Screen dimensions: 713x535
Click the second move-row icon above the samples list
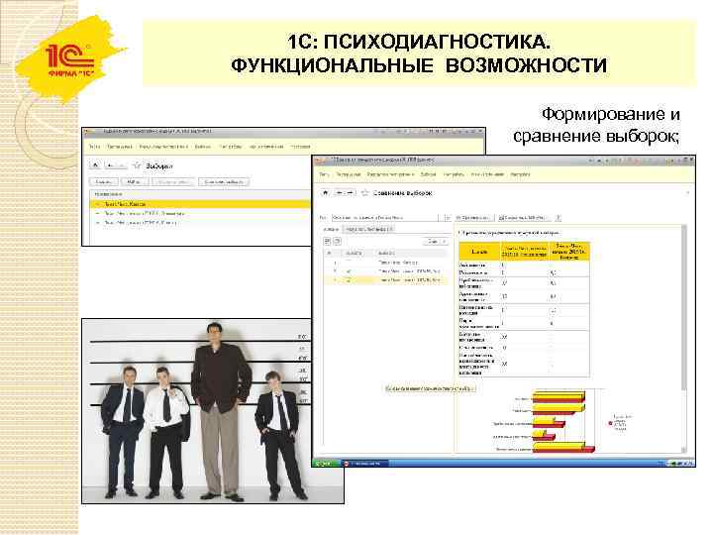tap(338, 241)
